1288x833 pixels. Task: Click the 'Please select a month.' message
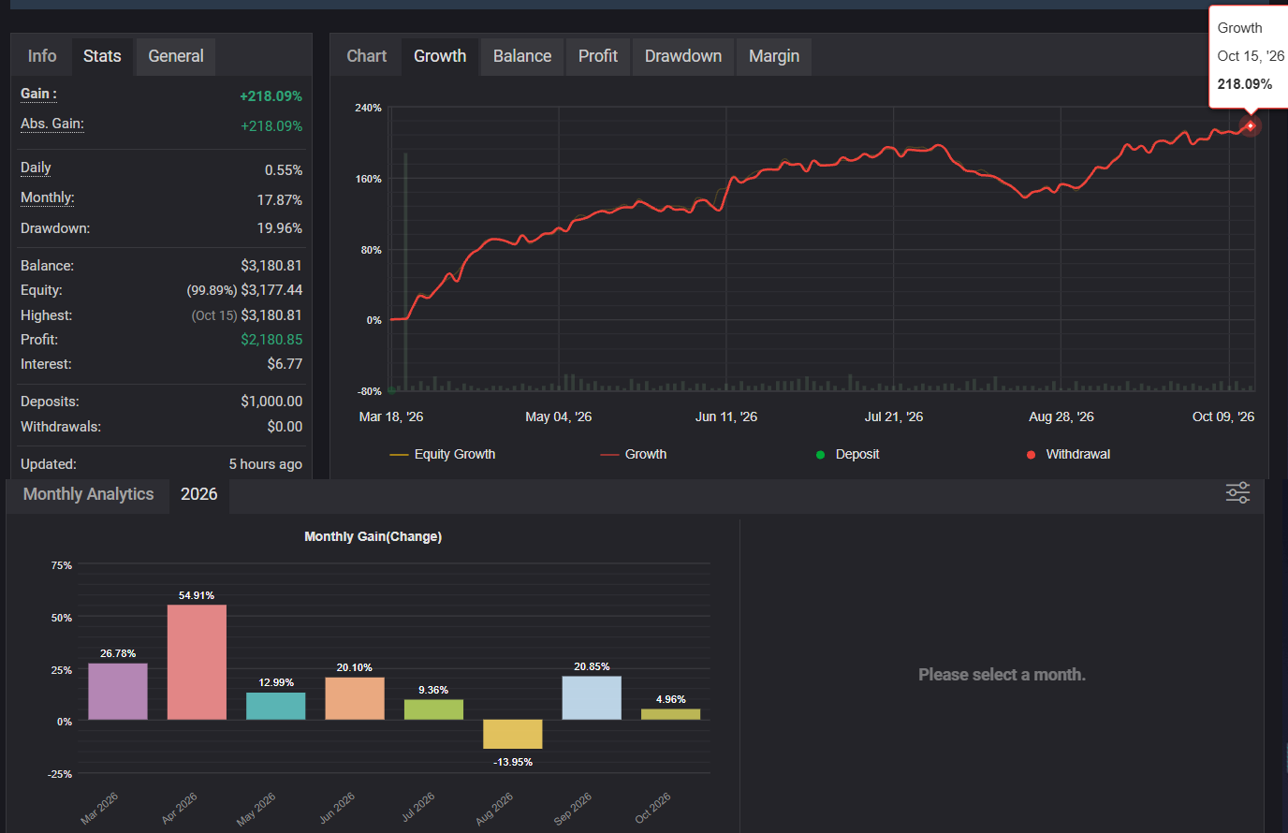click(1002, 675)
